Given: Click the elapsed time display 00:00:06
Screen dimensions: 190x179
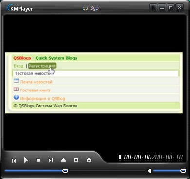Looking at the screenshot, I should 138,157.
